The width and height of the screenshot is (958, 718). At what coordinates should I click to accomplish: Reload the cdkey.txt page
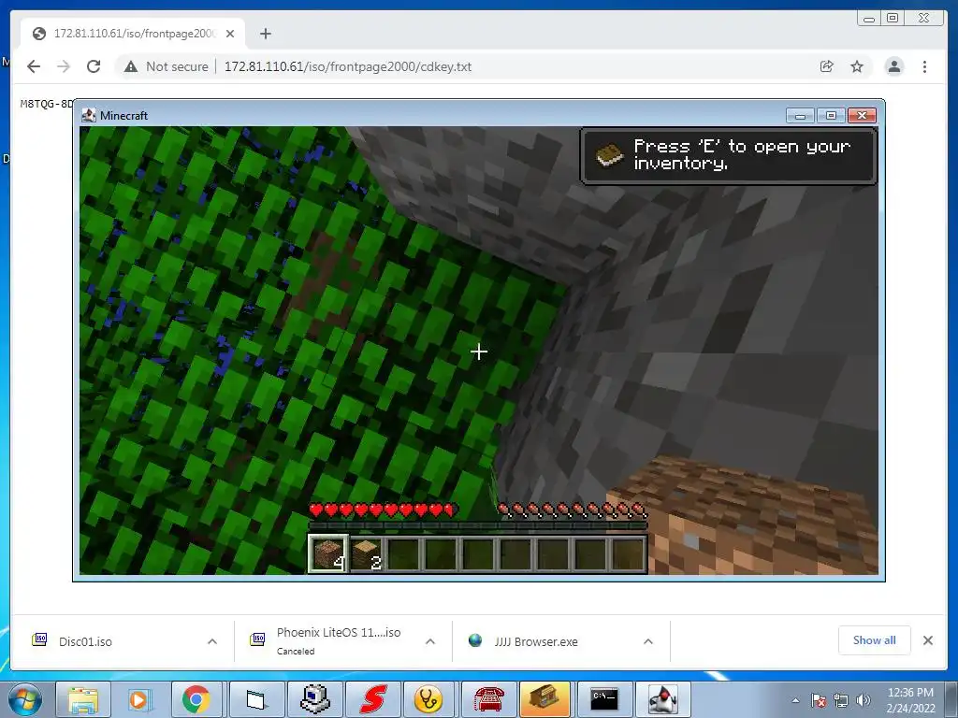click(94, 66)
